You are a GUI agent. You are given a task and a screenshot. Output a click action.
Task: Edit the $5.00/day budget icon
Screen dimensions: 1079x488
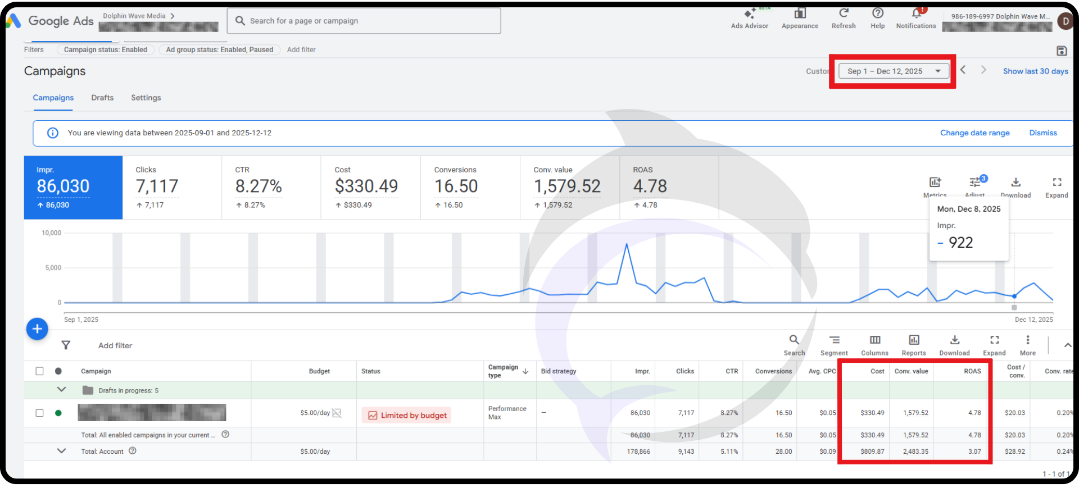coord(337,413)
